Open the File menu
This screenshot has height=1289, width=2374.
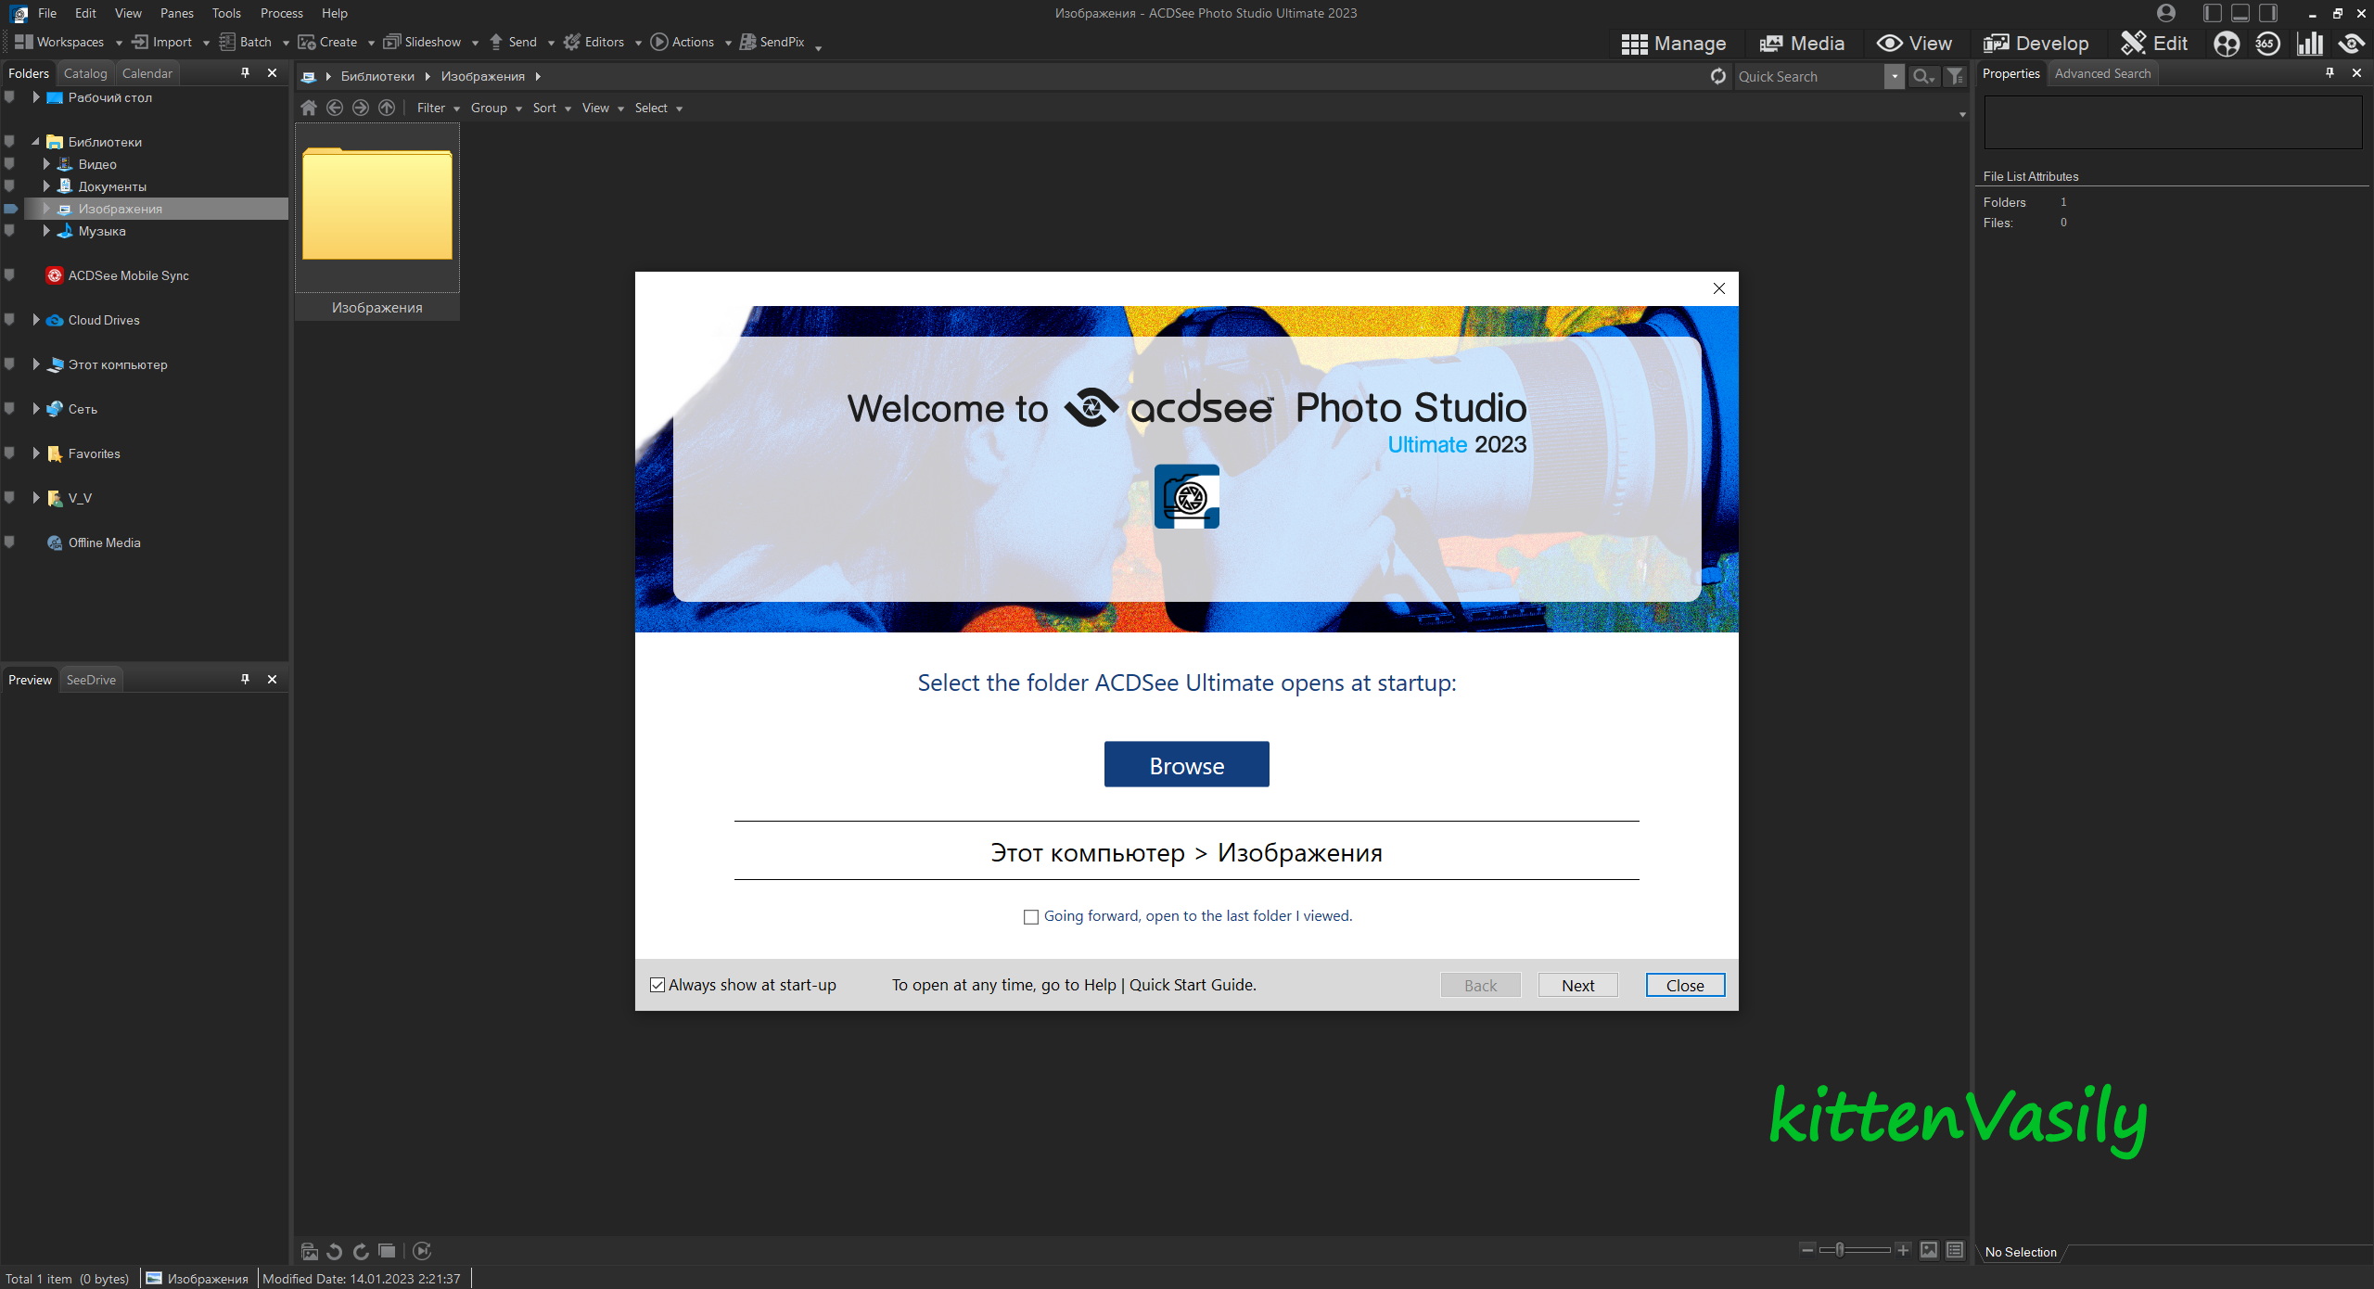click(47, 13)
